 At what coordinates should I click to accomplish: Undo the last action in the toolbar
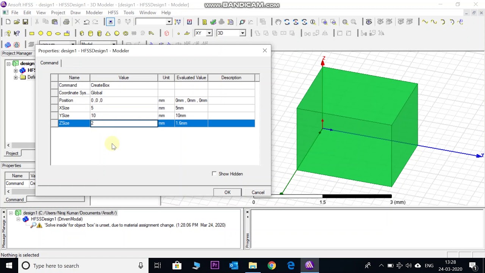tap(87, 22)
